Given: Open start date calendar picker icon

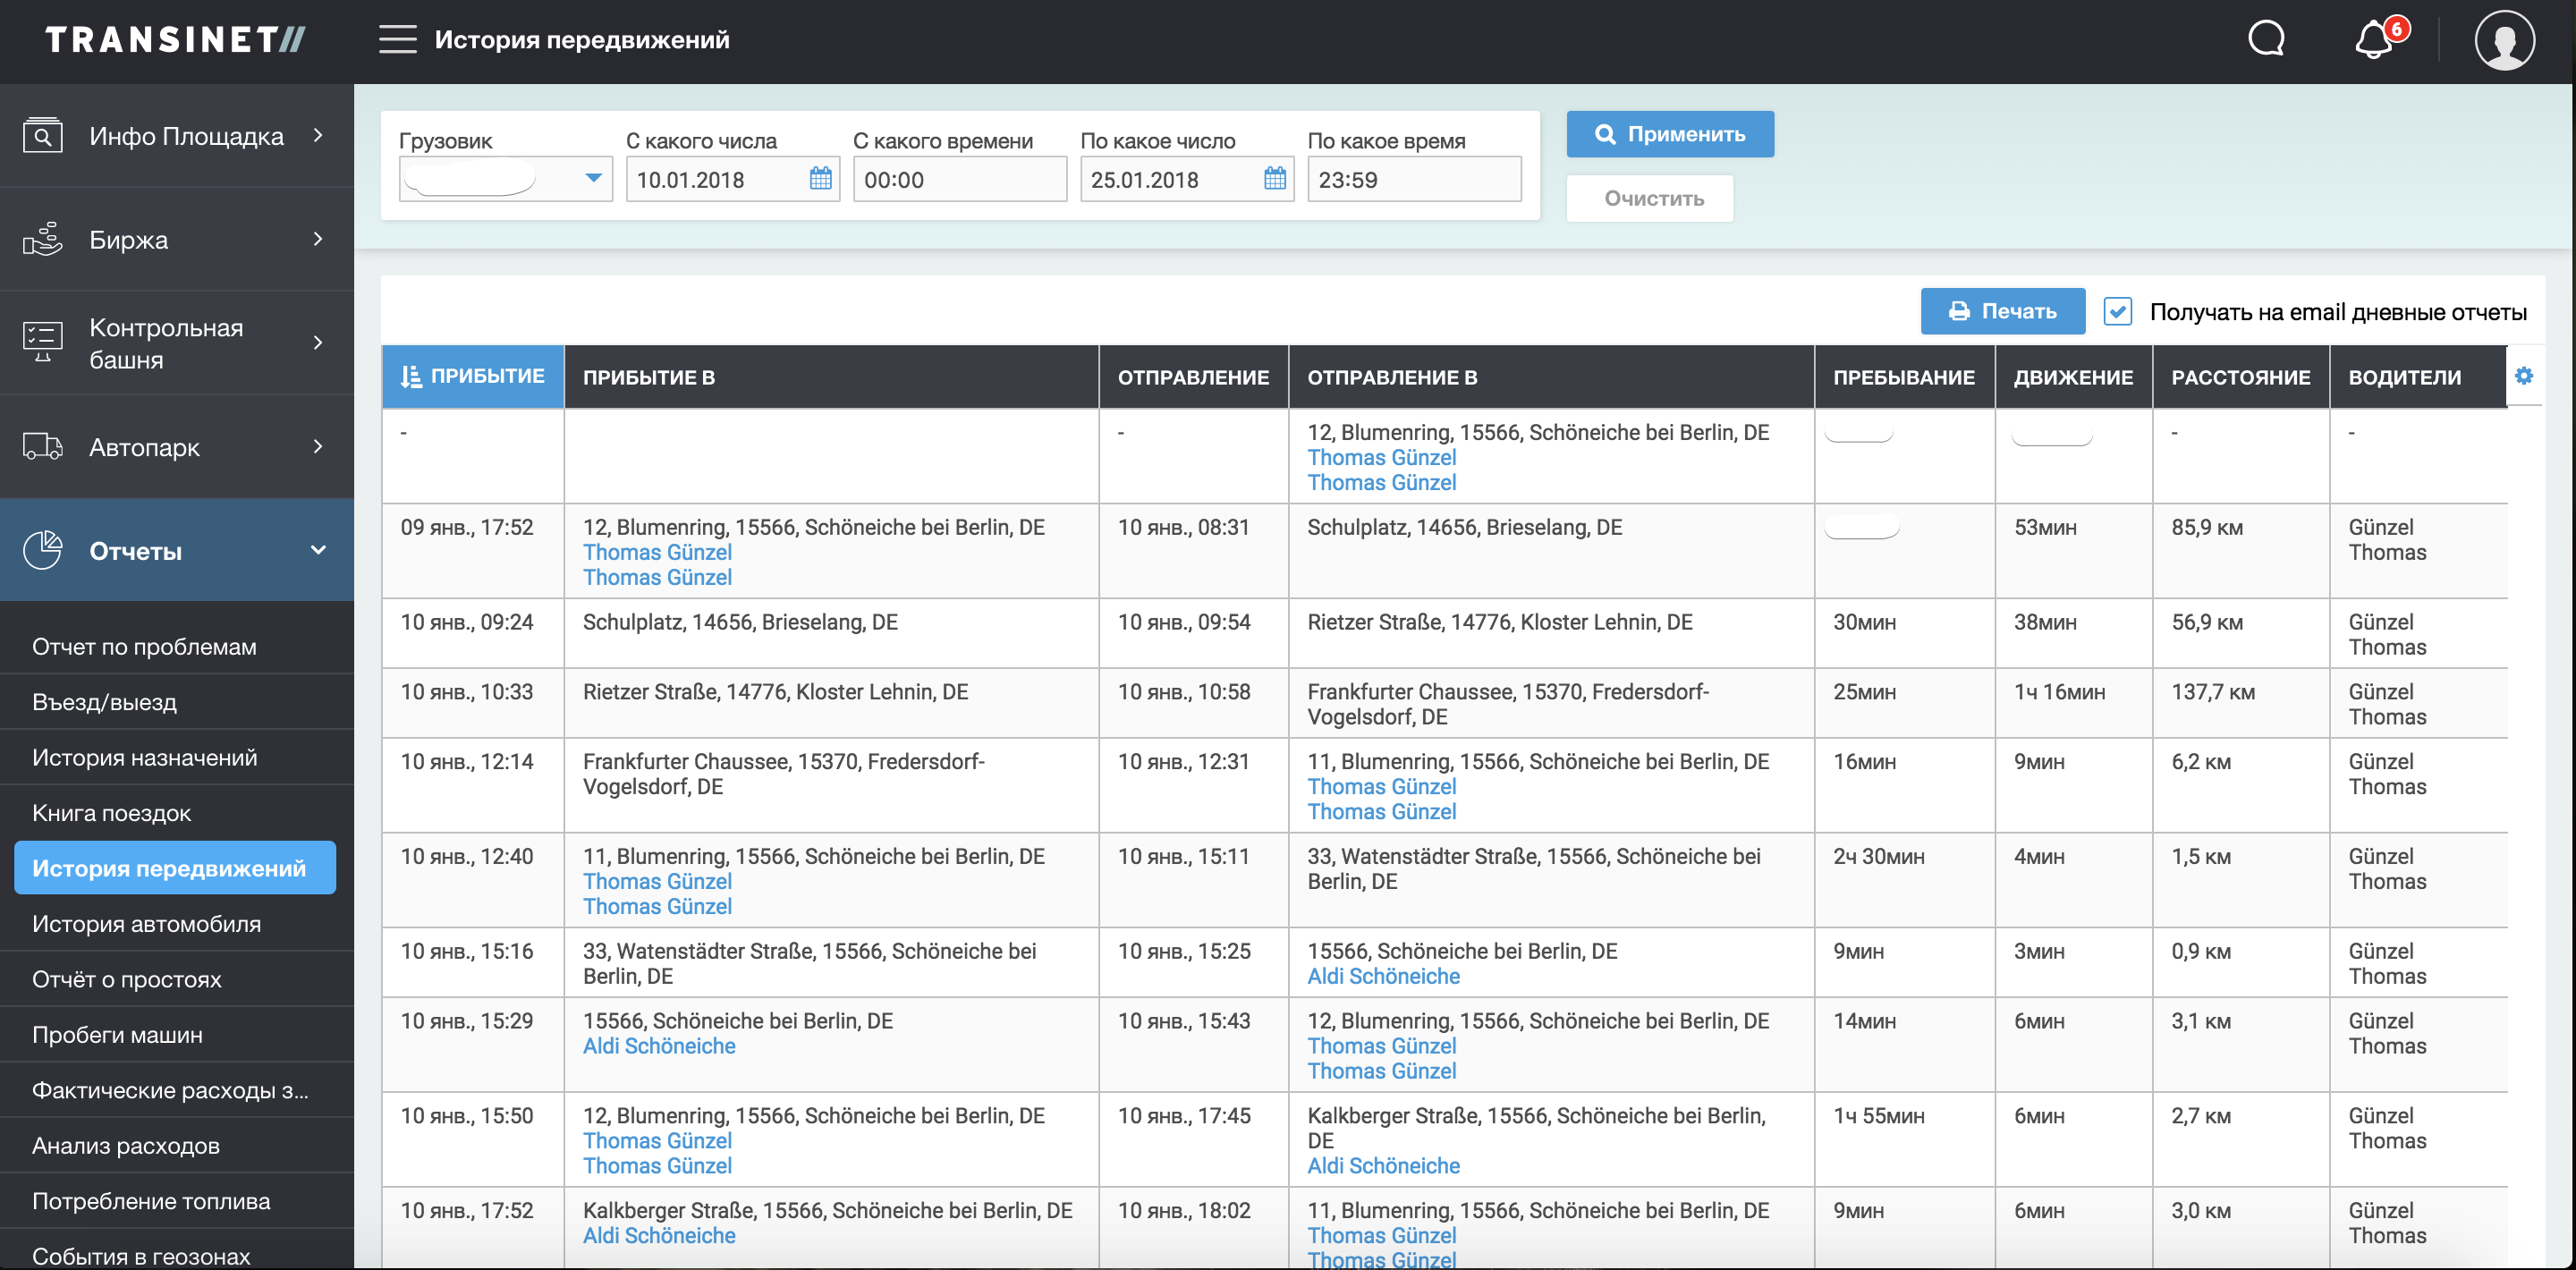Looking at the screenshot, I should coord(820,179).
